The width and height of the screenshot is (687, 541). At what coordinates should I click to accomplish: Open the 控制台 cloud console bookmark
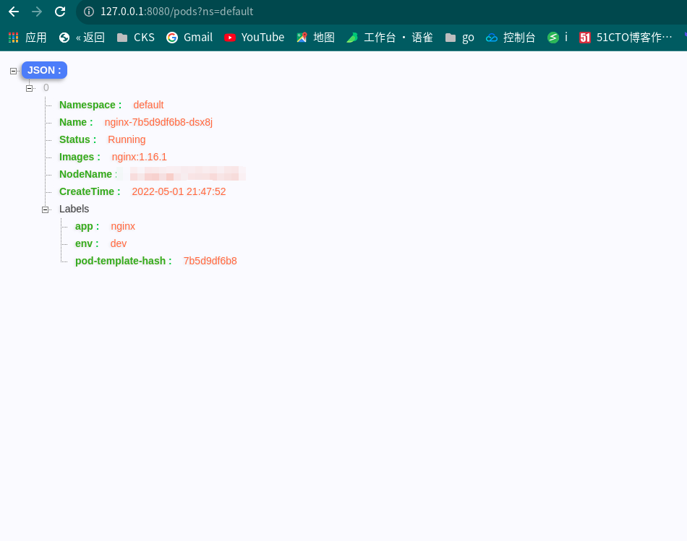(x=511, y=38)
